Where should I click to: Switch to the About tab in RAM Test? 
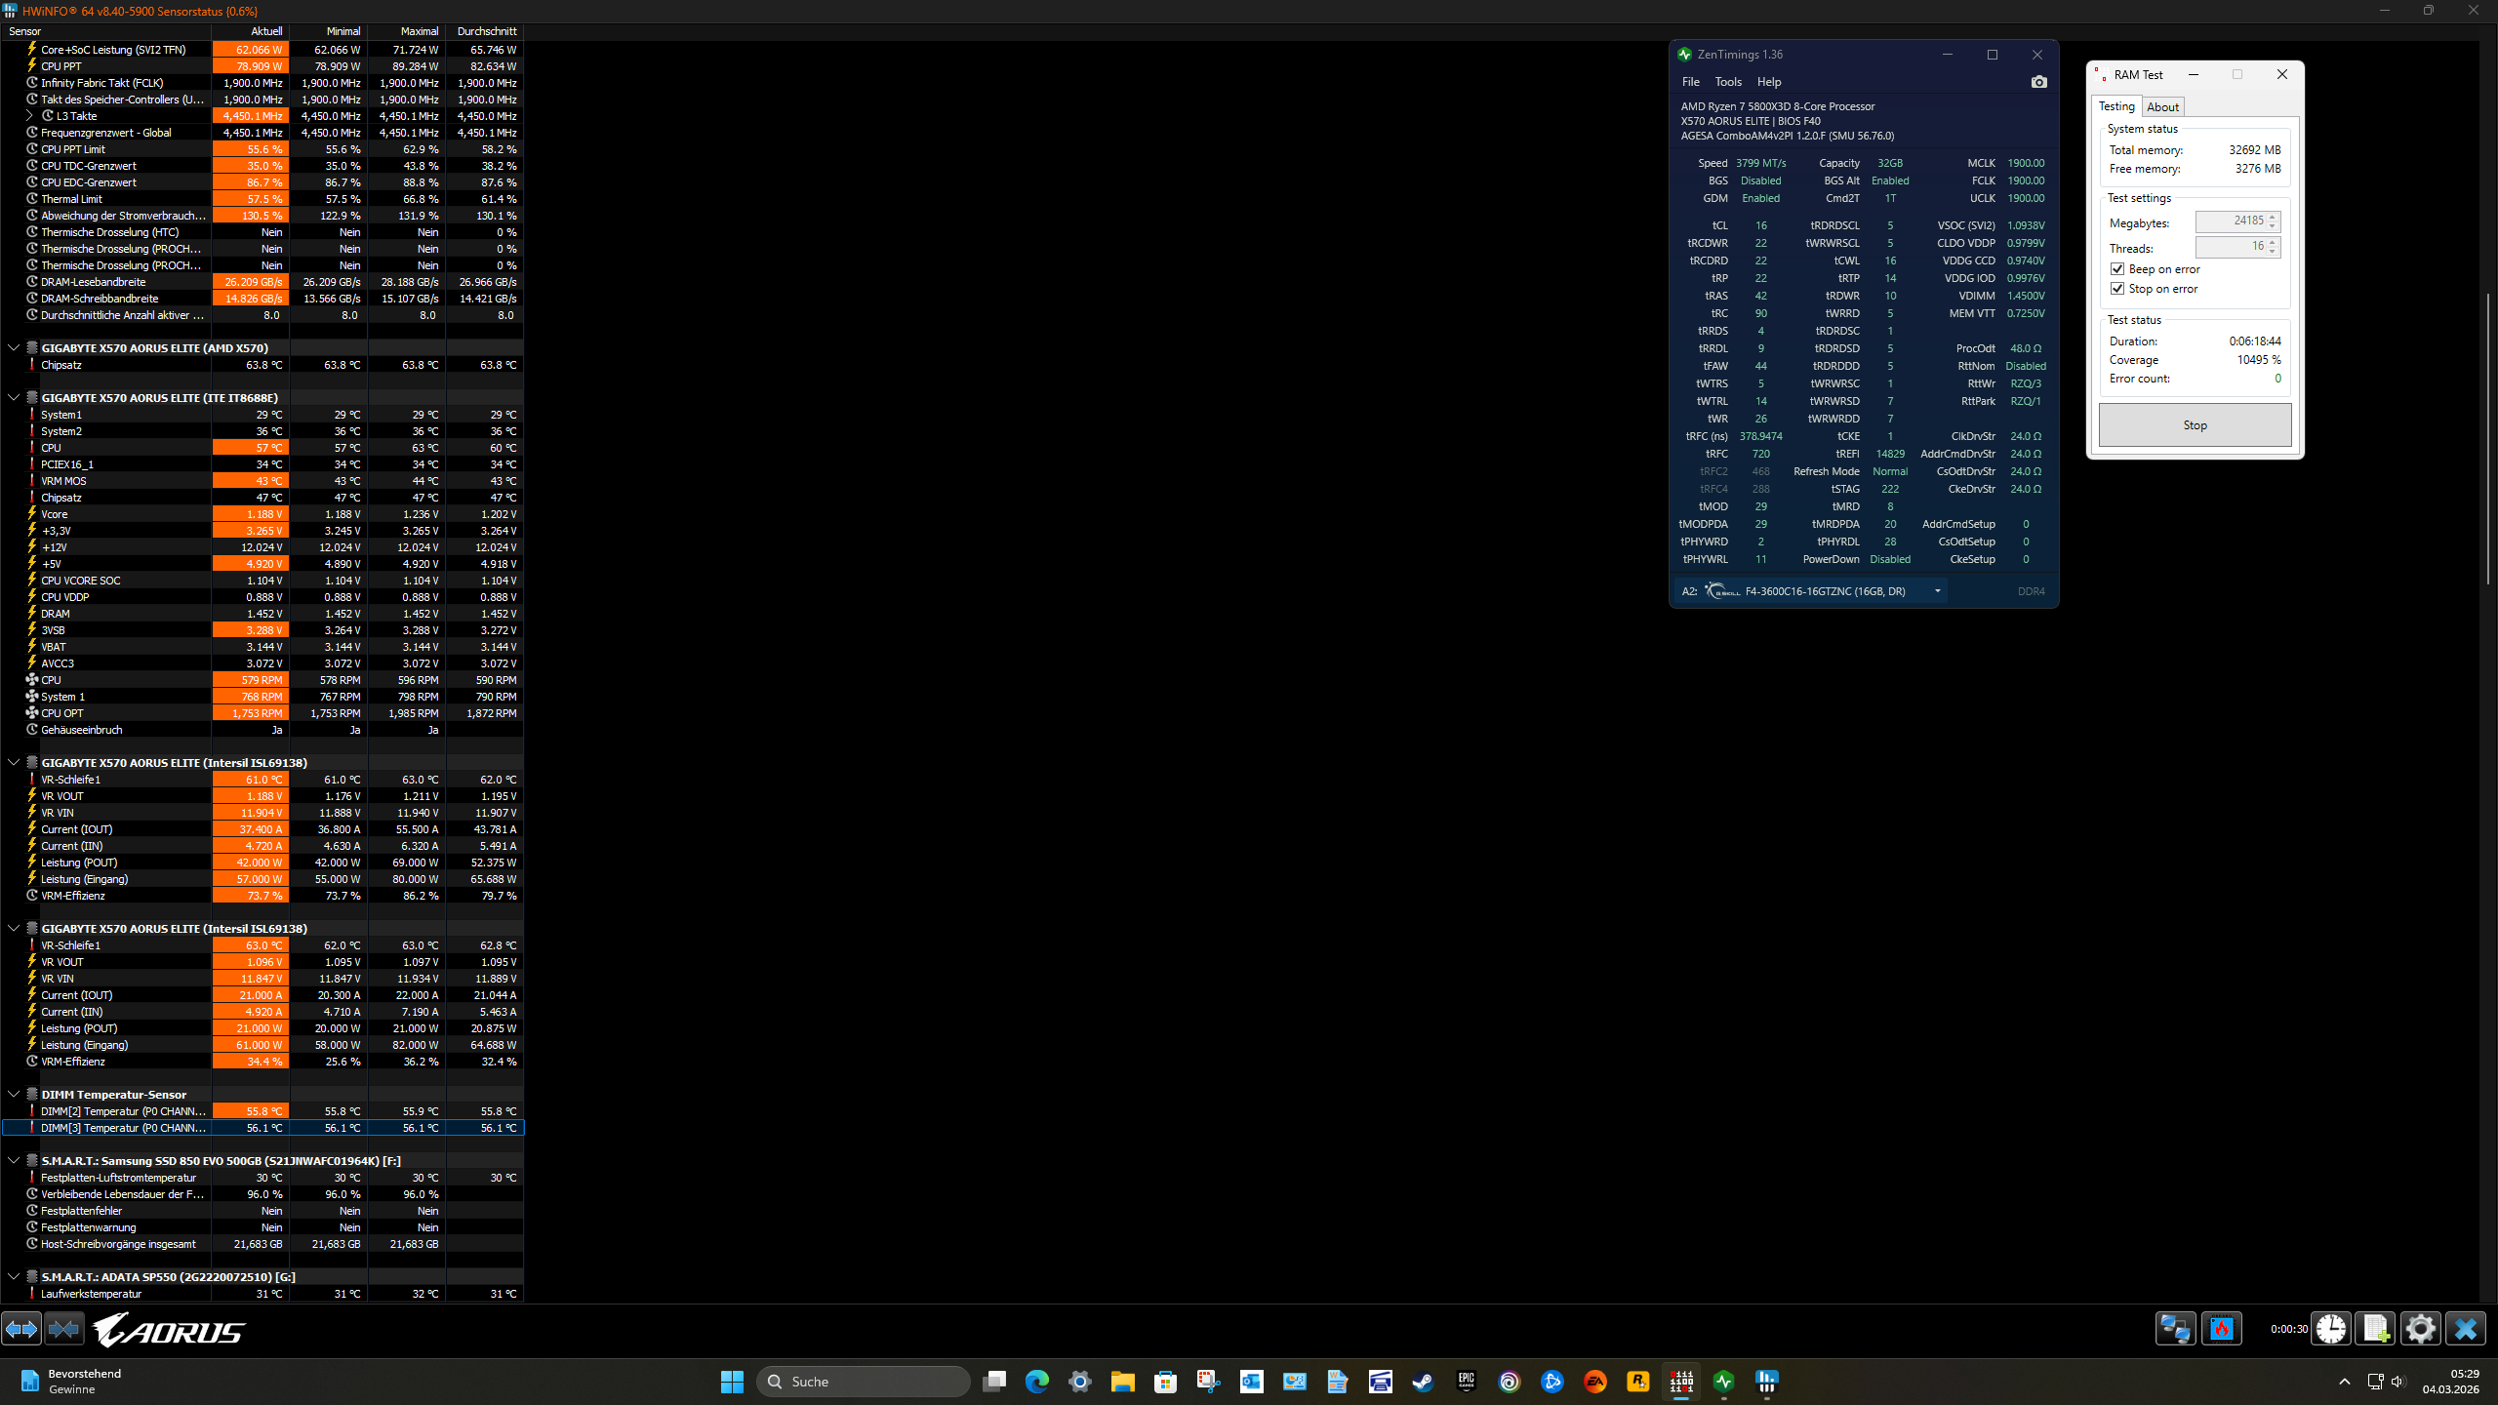click(2162, 106)
